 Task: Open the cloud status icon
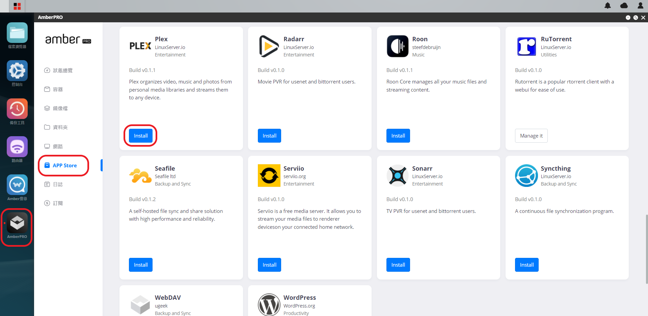(624, 6)
